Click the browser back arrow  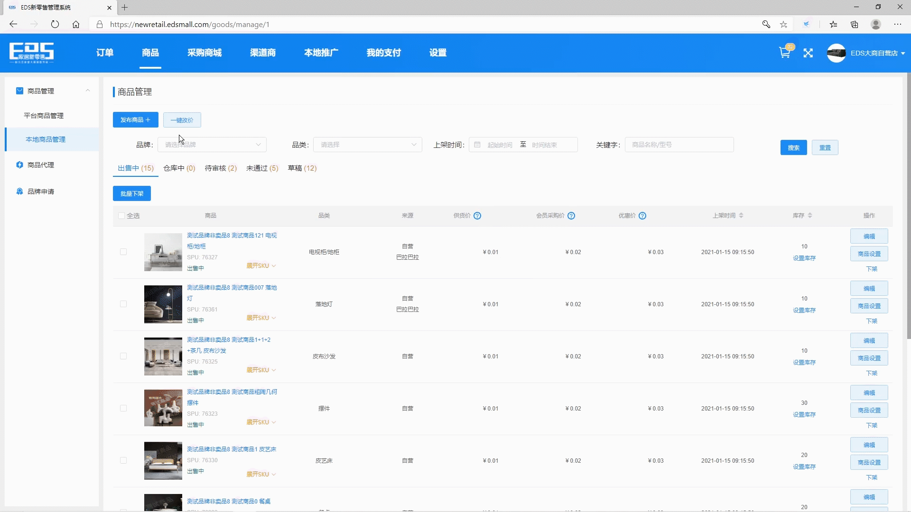pyautogui.click(x=13, y=24)
